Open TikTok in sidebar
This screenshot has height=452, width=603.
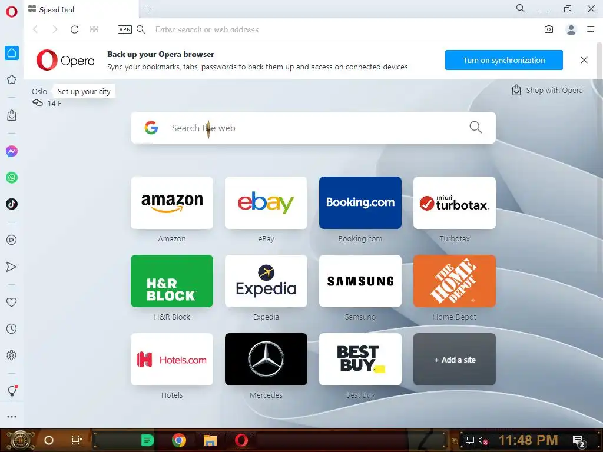point(12,204)
